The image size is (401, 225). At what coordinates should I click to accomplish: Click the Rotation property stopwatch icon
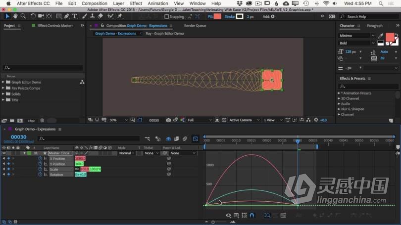coord(40,174)
